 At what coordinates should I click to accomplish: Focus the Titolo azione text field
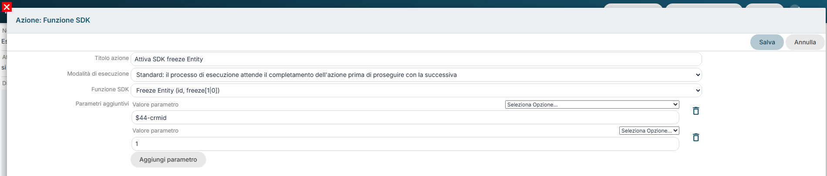pyautogui.click(x=416, y=59)
